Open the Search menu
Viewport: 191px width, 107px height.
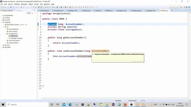pyautogui.click(x=31, y=4)
